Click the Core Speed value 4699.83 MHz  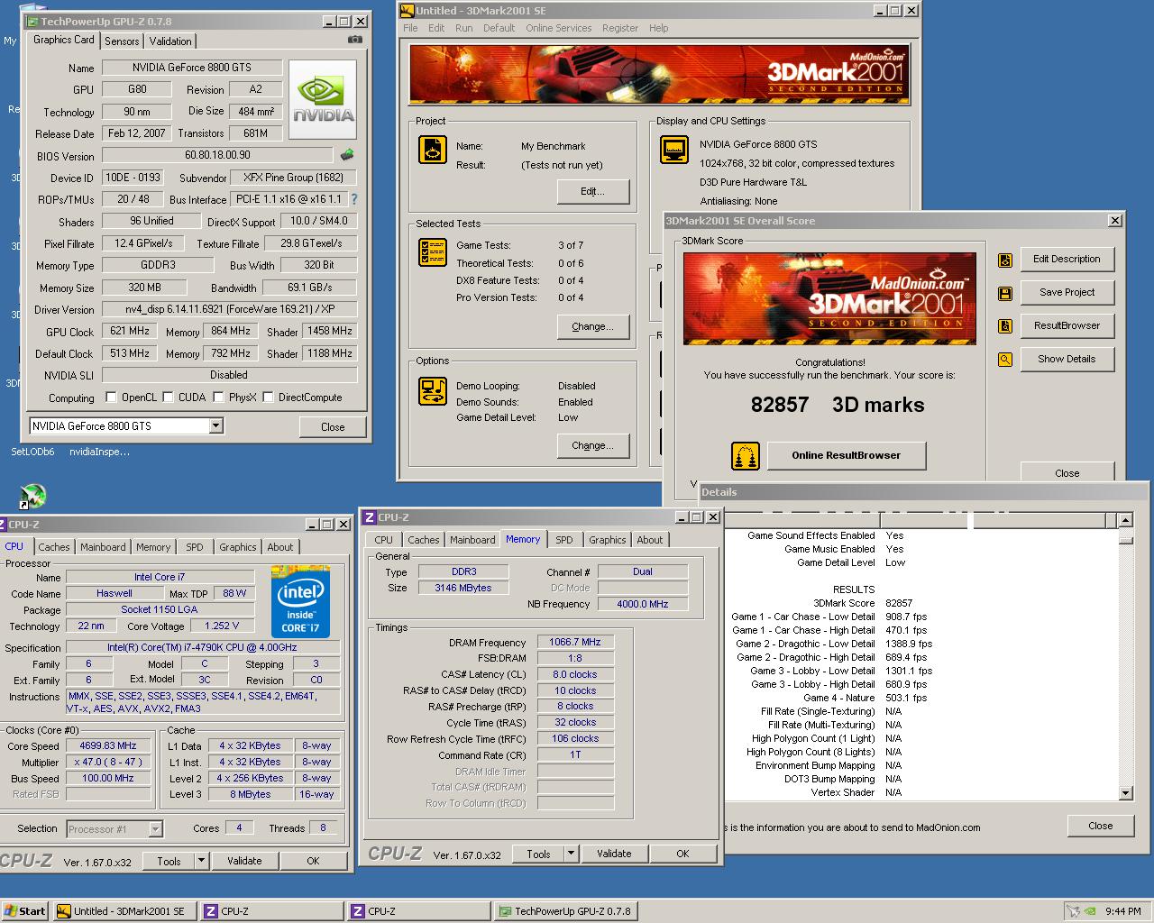[108, 745]
